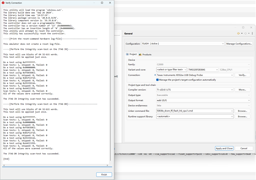Click the More button for compiler version
Screen dimensions: 256x180
[242, 90]
